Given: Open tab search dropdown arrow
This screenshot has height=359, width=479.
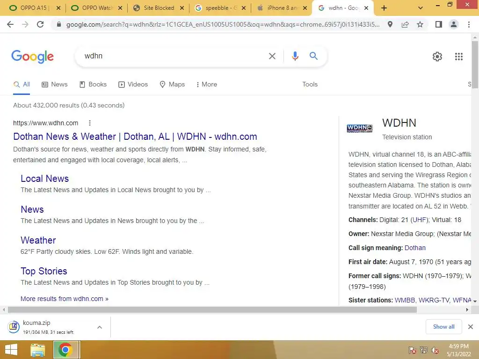Looking at the screenshot, I should click(x=421, y=8).
